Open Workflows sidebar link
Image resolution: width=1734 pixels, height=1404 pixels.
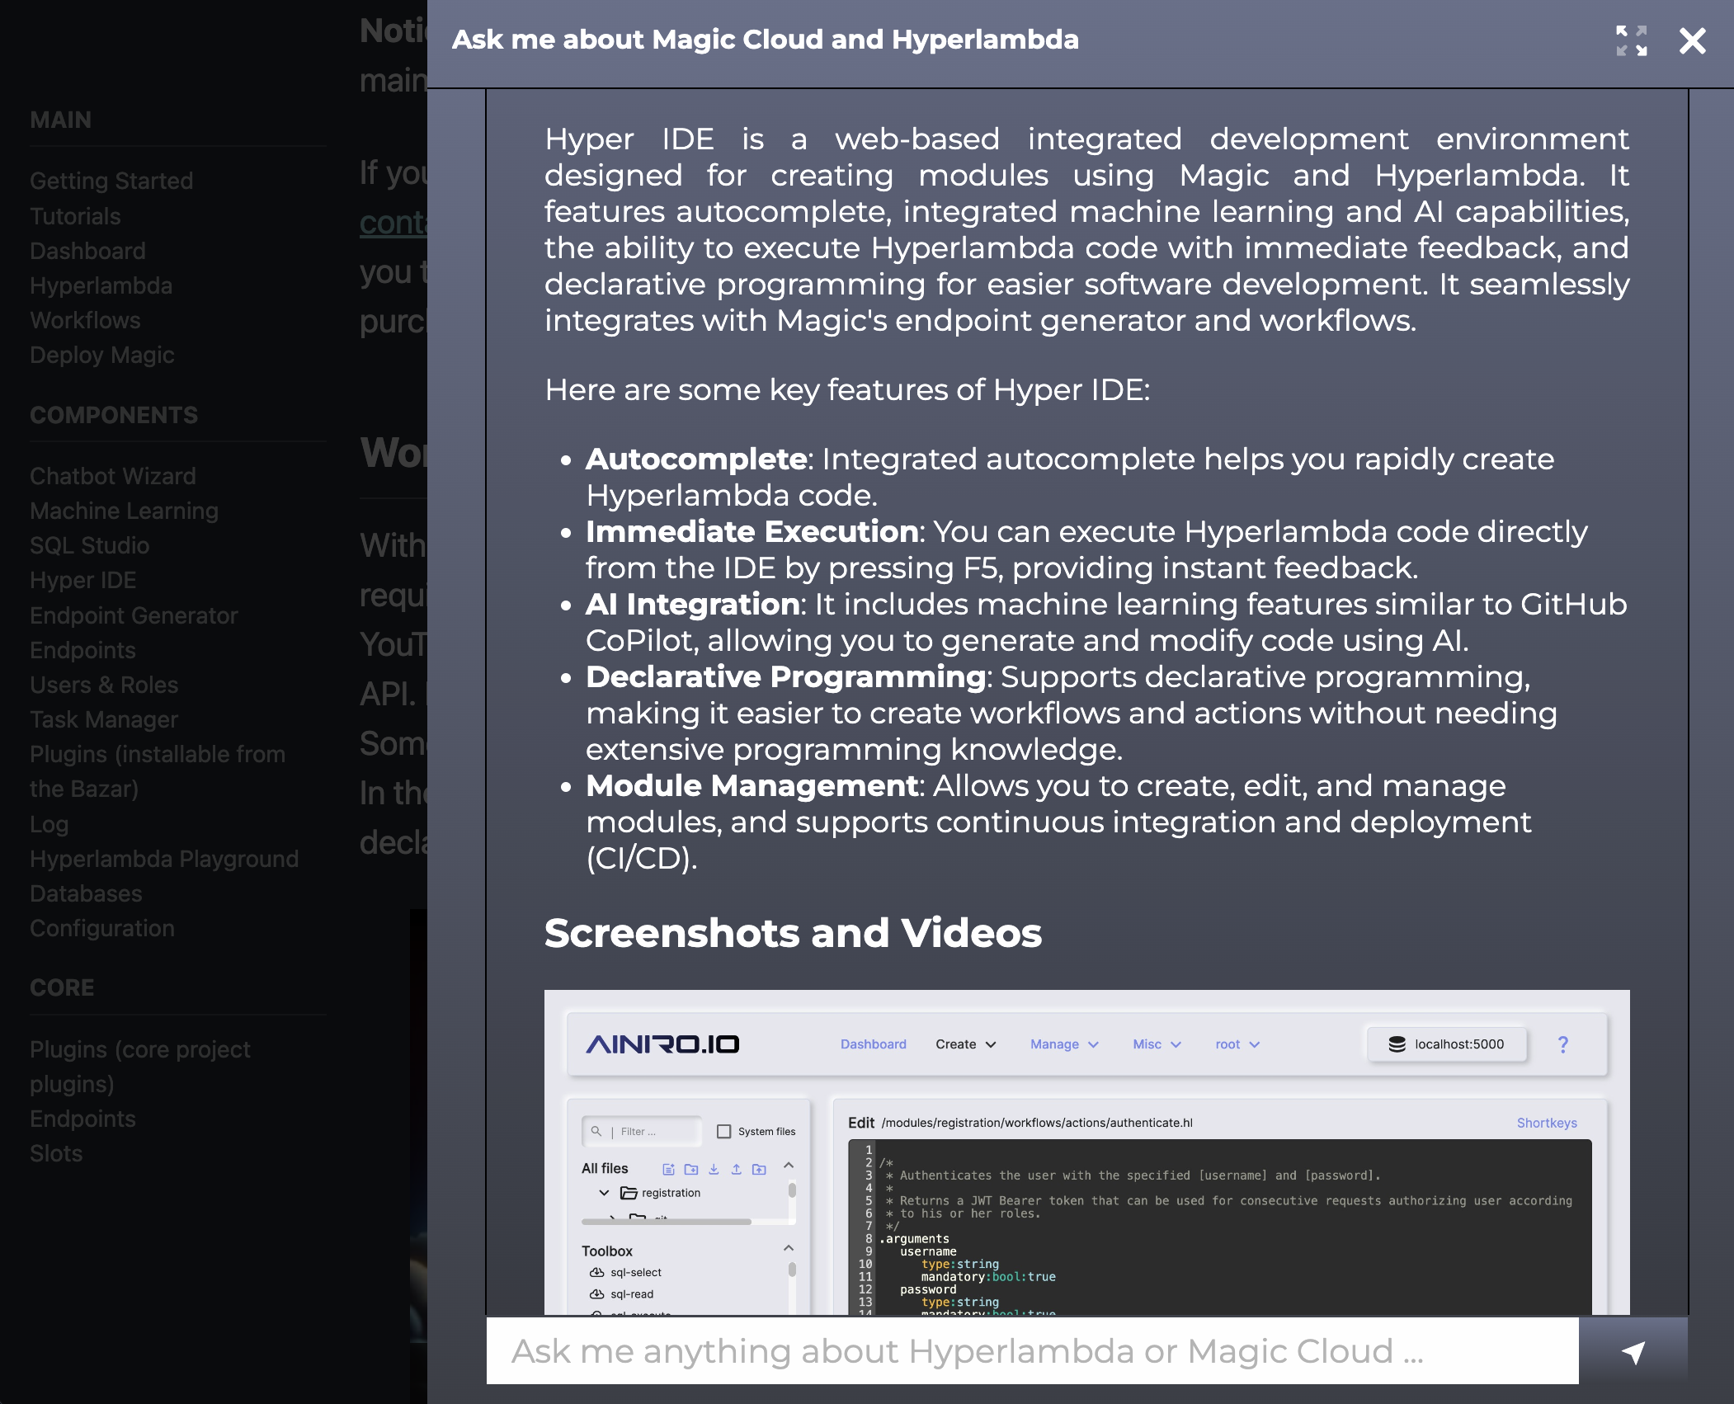pos(85,320)
